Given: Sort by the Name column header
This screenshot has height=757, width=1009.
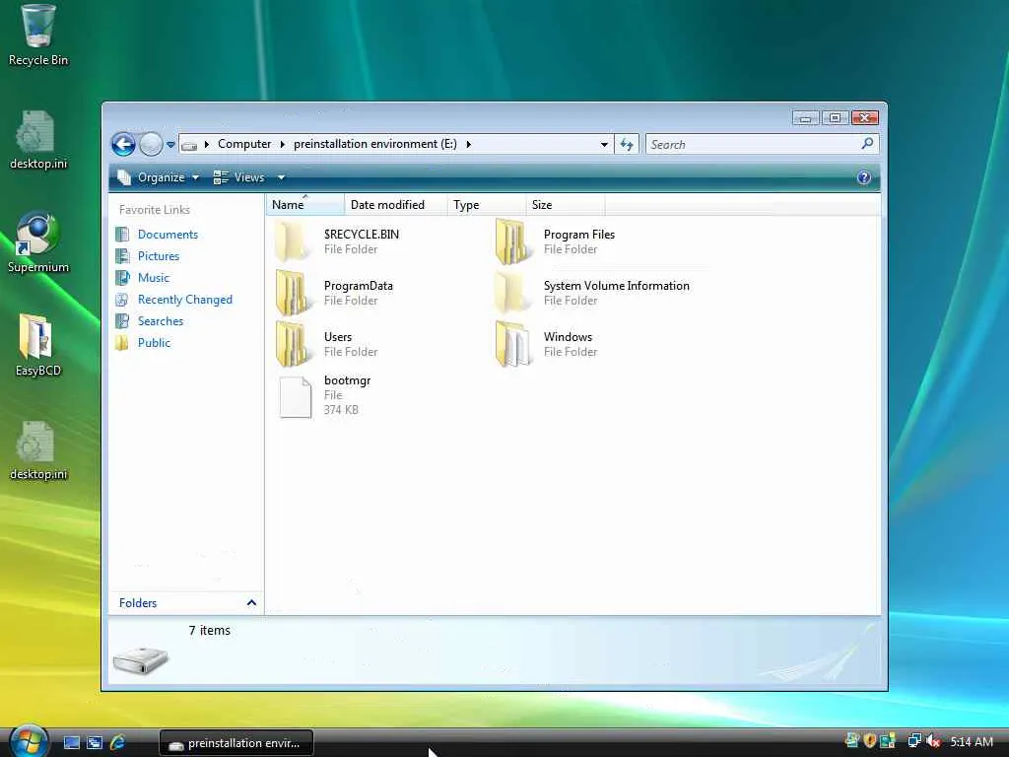Looking at the screenshot, I should (x=305, y=205).
